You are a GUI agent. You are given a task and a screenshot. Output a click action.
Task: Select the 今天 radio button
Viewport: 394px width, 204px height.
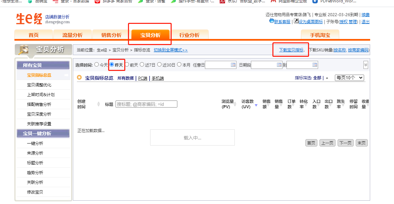coord(97,65)
